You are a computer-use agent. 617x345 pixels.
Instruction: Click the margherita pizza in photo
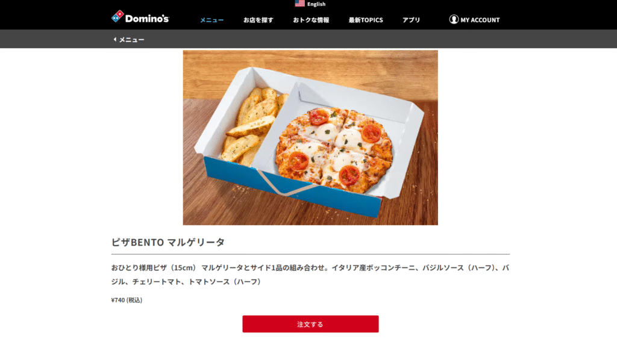[x=334, y=149]
